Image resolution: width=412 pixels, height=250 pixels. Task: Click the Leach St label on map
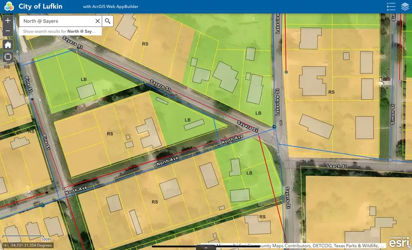point(337,166)
